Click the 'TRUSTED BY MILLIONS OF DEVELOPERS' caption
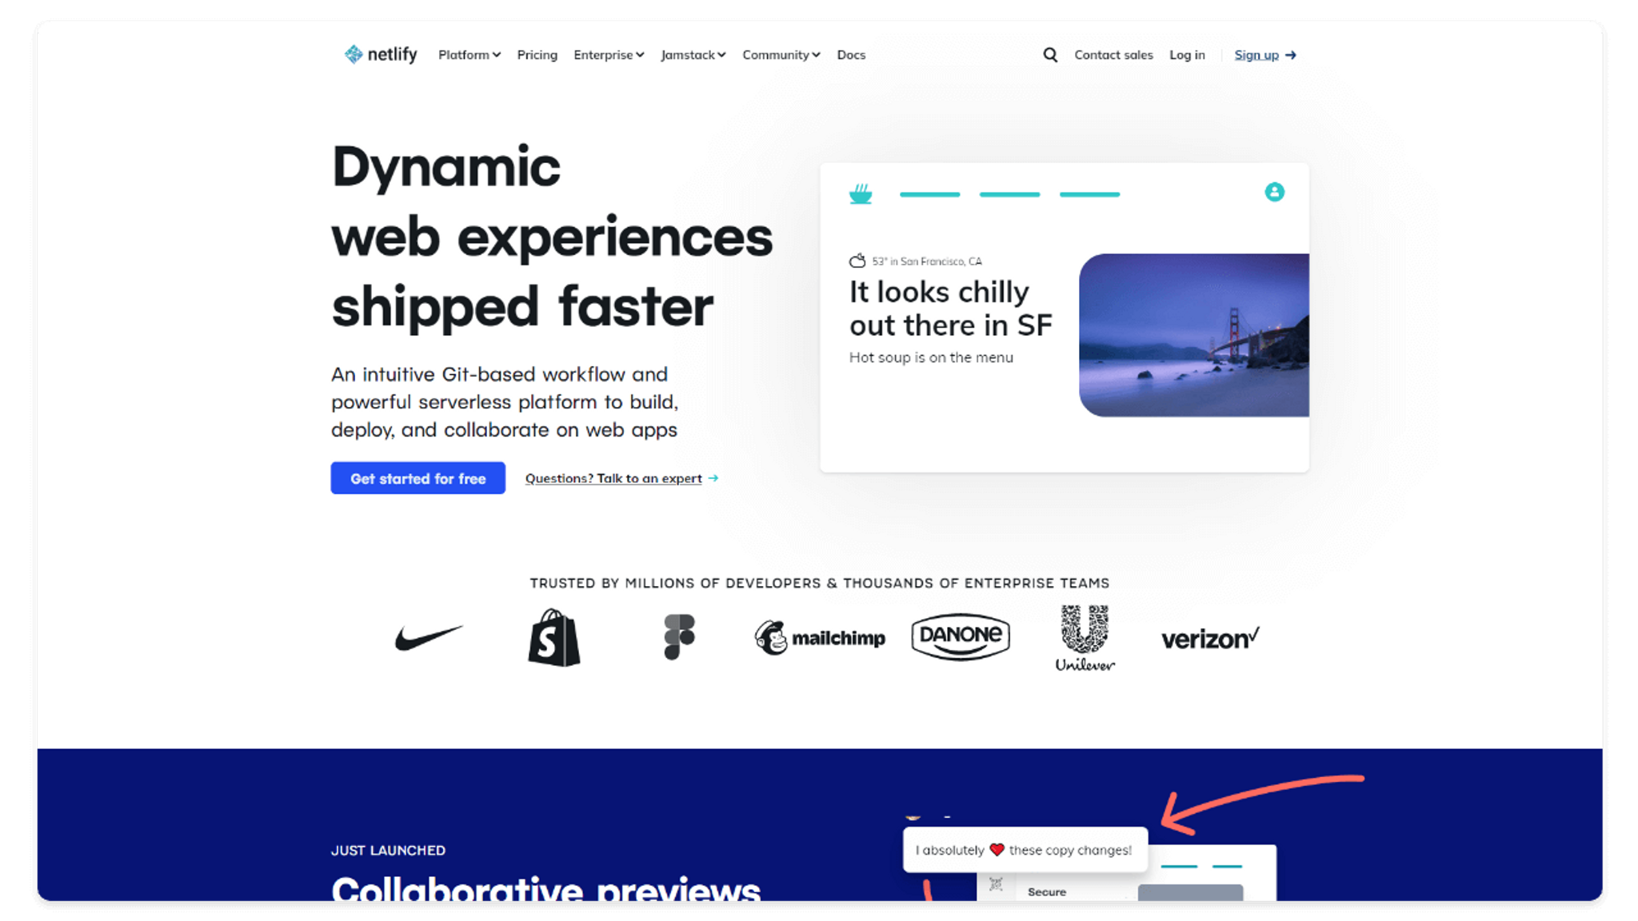 click(819, 583)
